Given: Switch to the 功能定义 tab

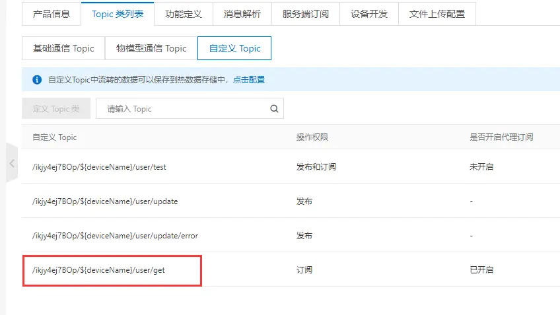Looking at the screenshot, I should click(x=184, y=13).
